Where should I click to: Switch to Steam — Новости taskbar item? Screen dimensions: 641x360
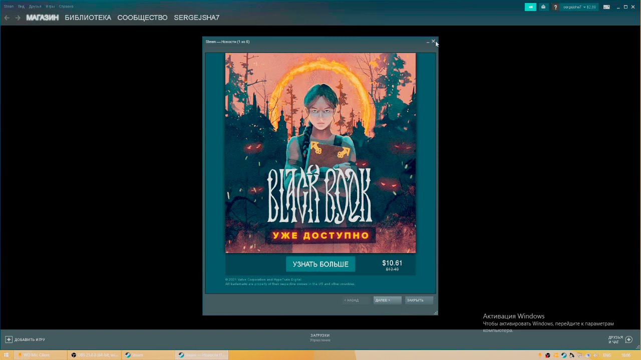203,355
